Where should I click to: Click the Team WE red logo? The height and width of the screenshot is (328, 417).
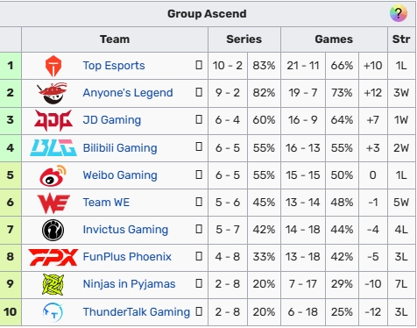(x=53, y=203)
